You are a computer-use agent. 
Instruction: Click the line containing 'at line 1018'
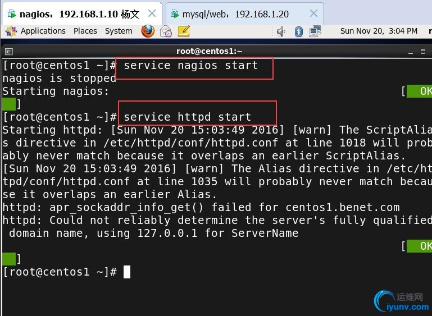tap(217, 143)
